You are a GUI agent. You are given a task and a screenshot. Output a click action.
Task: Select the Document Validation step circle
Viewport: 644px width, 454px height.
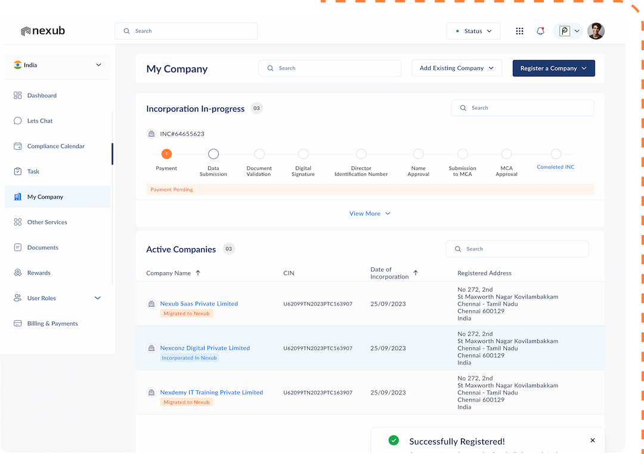coord(259,154)
